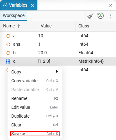Choose Edit value from context menu
The height and width of the screenshot is (140, 116).
tap(34, 107)
